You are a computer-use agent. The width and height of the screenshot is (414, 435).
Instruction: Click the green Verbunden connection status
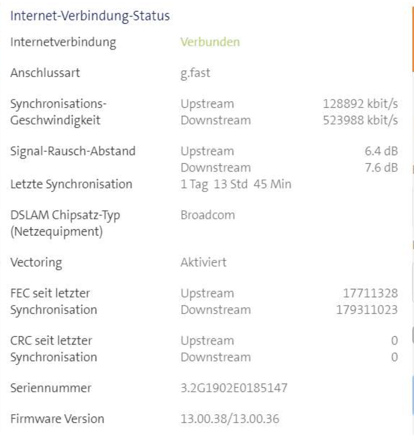point(210,42)
